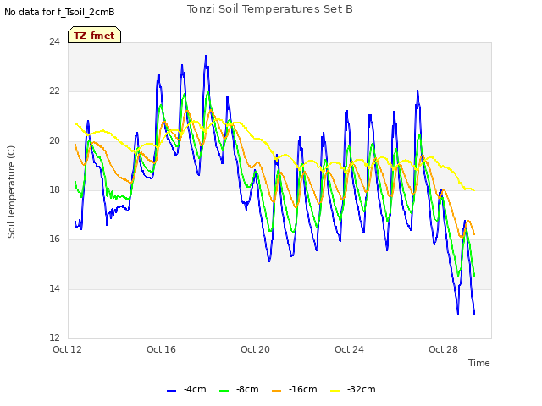Toggle the -8cm legend entry
This screenshot has height=406, width=542.
pyautogui.click(x=239, y=389)
